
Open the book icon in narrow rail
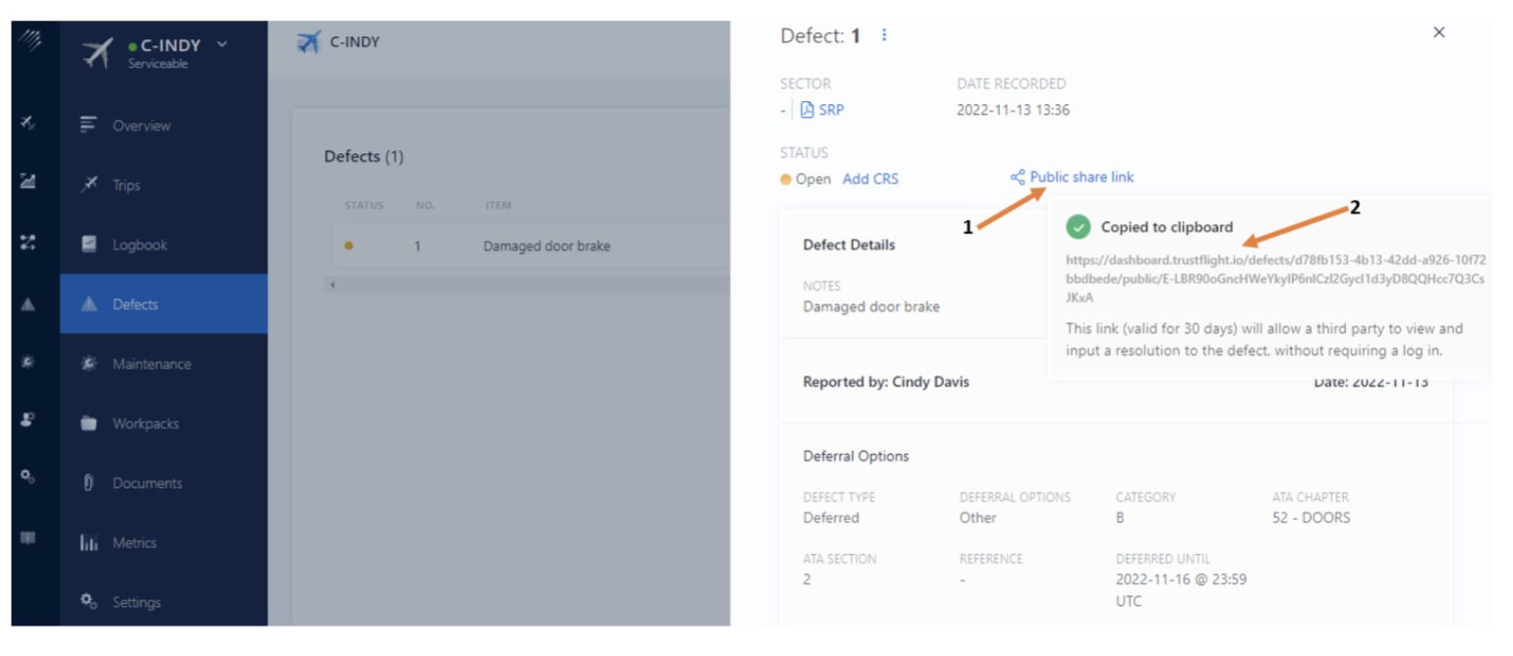point(28,537)
